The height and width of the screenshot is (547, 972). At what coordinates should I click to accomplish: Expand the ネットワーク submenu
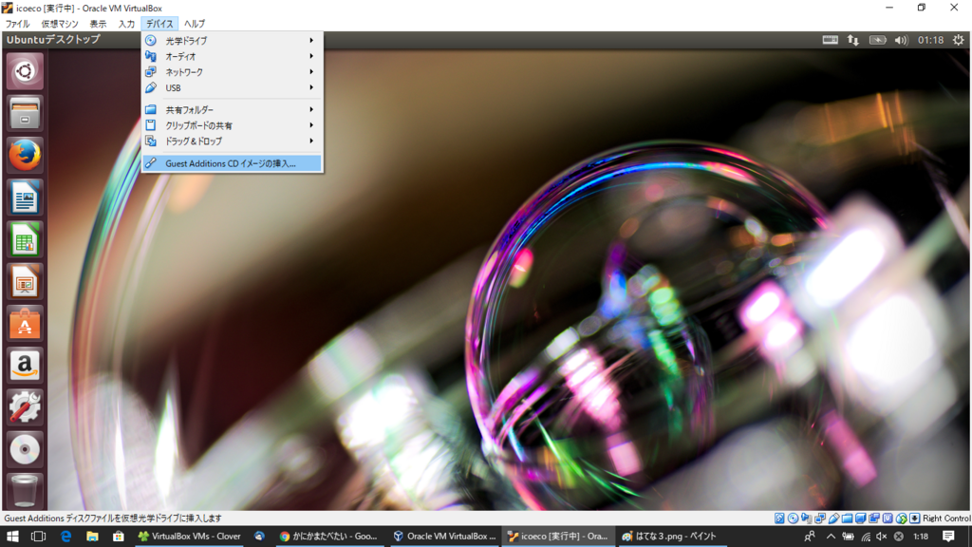click(232, 72)
